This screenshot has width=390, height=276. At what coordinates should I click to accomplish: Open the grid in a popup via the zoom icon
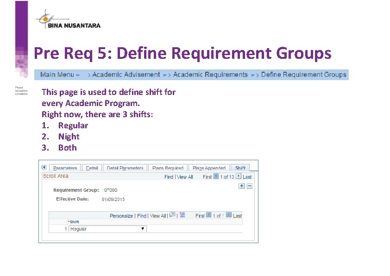172,214
